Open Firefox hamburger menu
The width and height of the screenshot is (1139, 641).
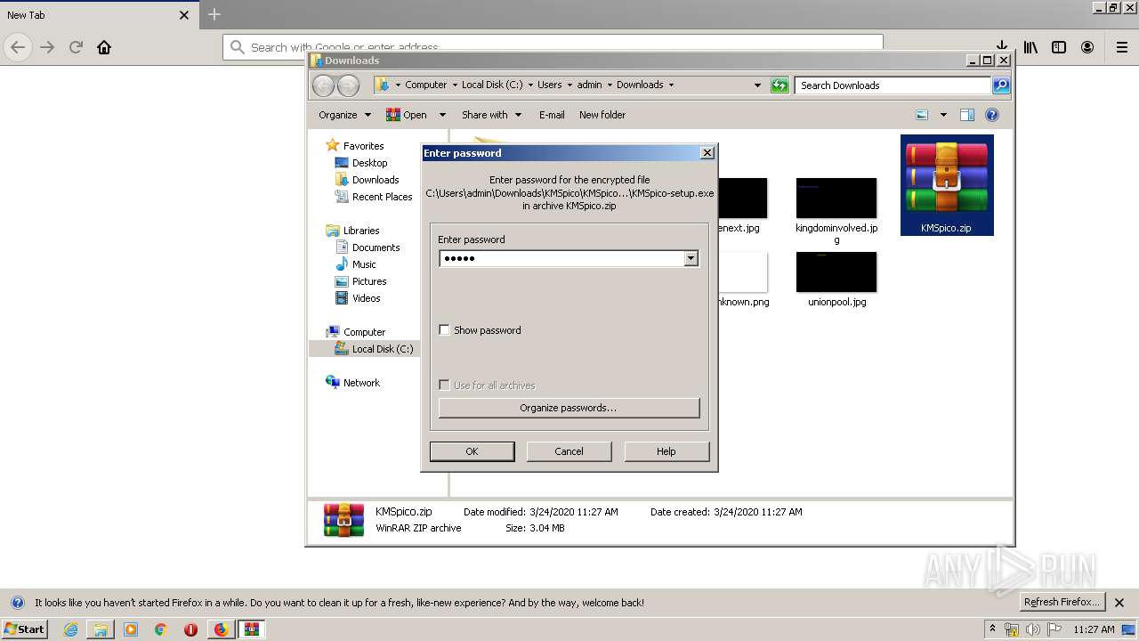[1121, 47]
